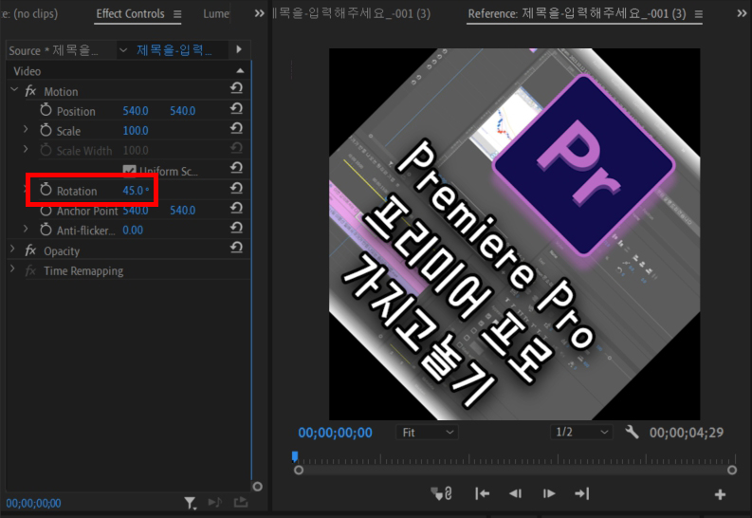Toggle the Motion fx effect on/off
This screenshot has height=518, width=752.
tap(30, 91)
